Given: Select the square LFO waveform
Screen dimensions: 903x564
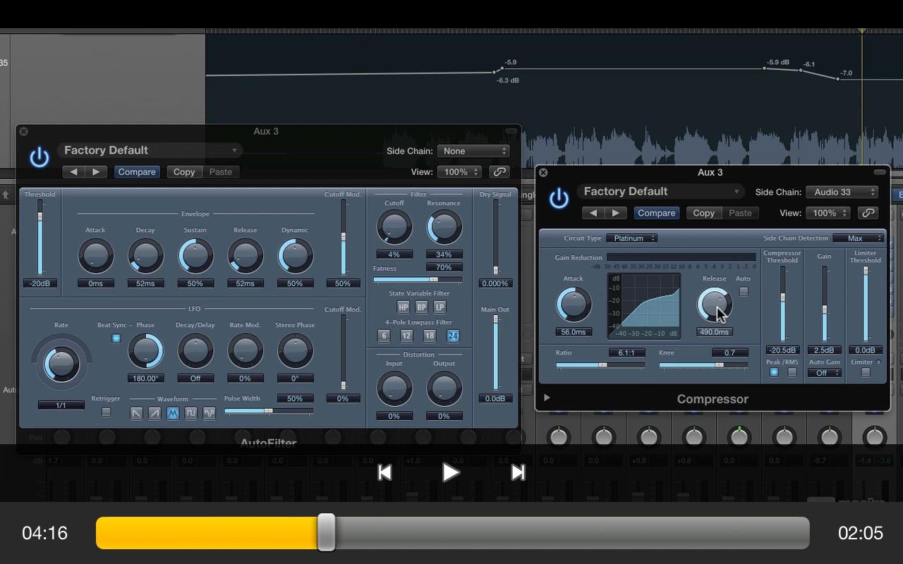Looking at the screenshot, I should point(191,414).
